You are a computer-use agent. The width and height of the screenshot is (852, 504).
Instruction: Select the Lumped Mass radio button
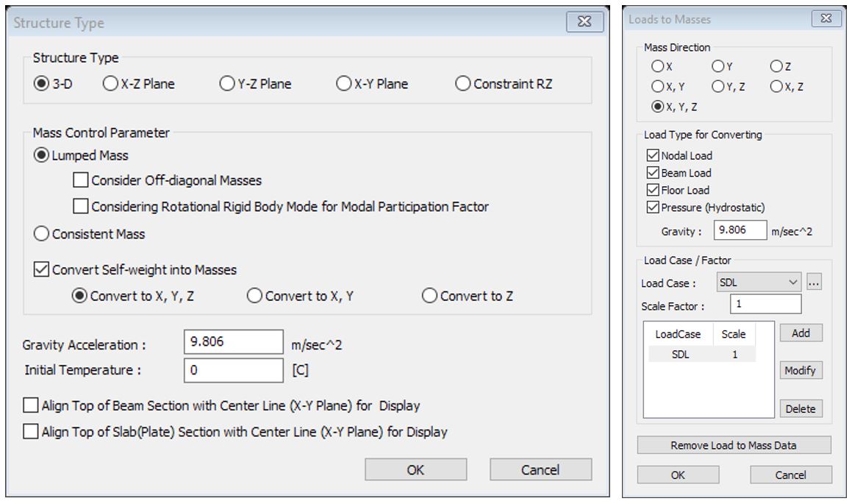point(41,155)
